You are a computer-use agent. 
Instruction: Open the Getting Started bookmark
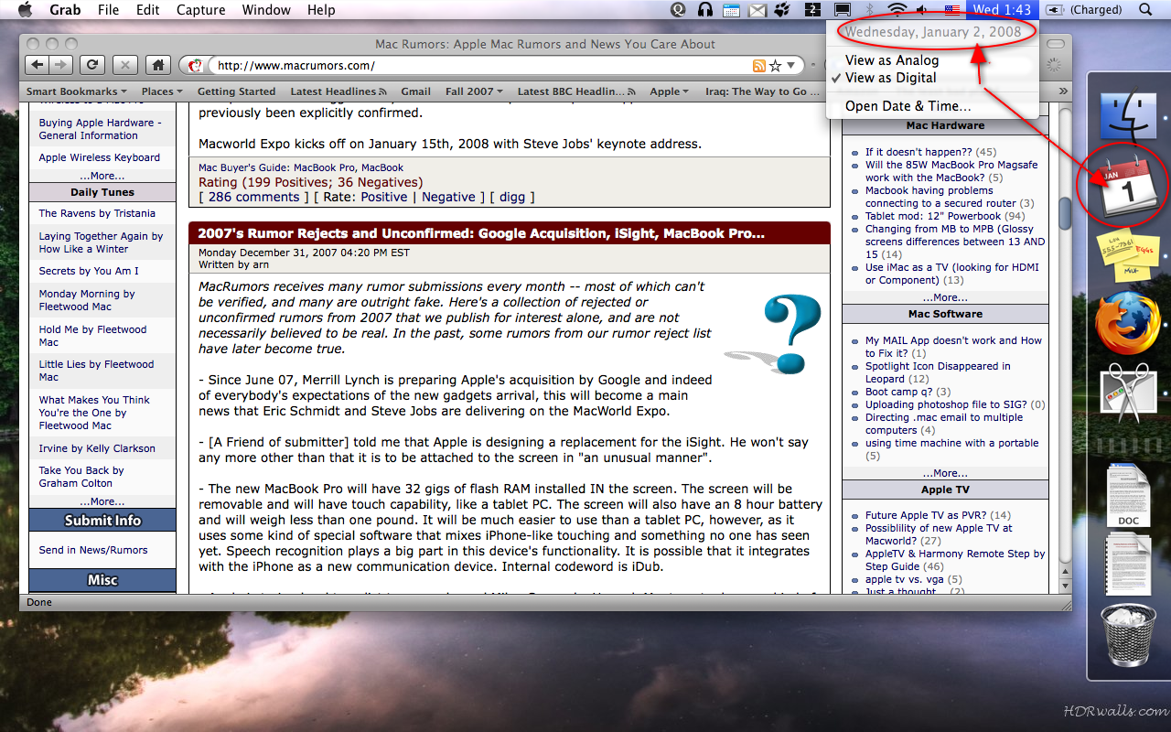pos(236,91)
